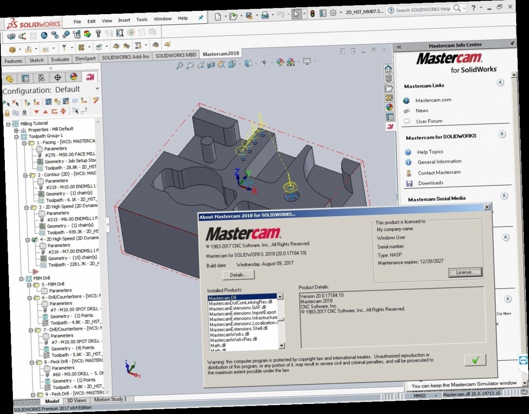Open the File Explorer folder icon in task pane
Screen dimensions: 529x414
tap(389, 88)
